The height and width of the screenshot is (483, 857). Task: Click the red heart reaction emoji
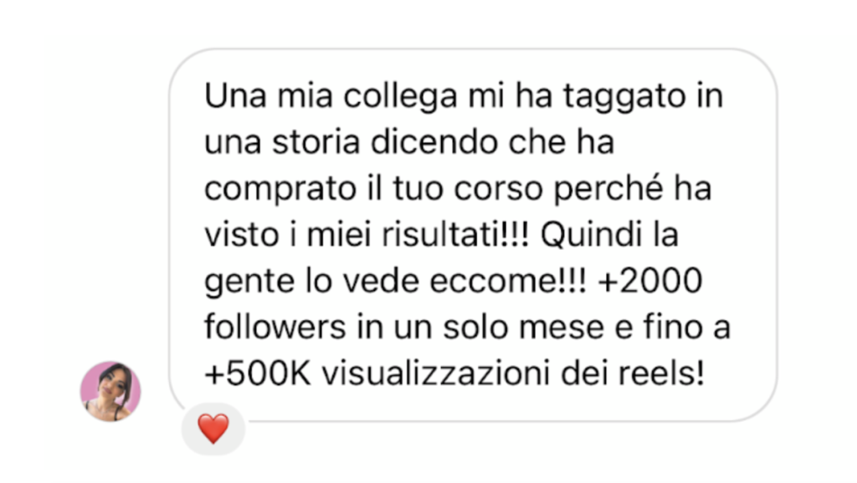tap(213, 429)
